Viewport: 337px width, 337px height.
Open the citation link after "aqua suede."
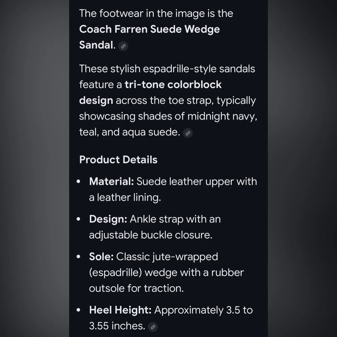coord(188,133)
